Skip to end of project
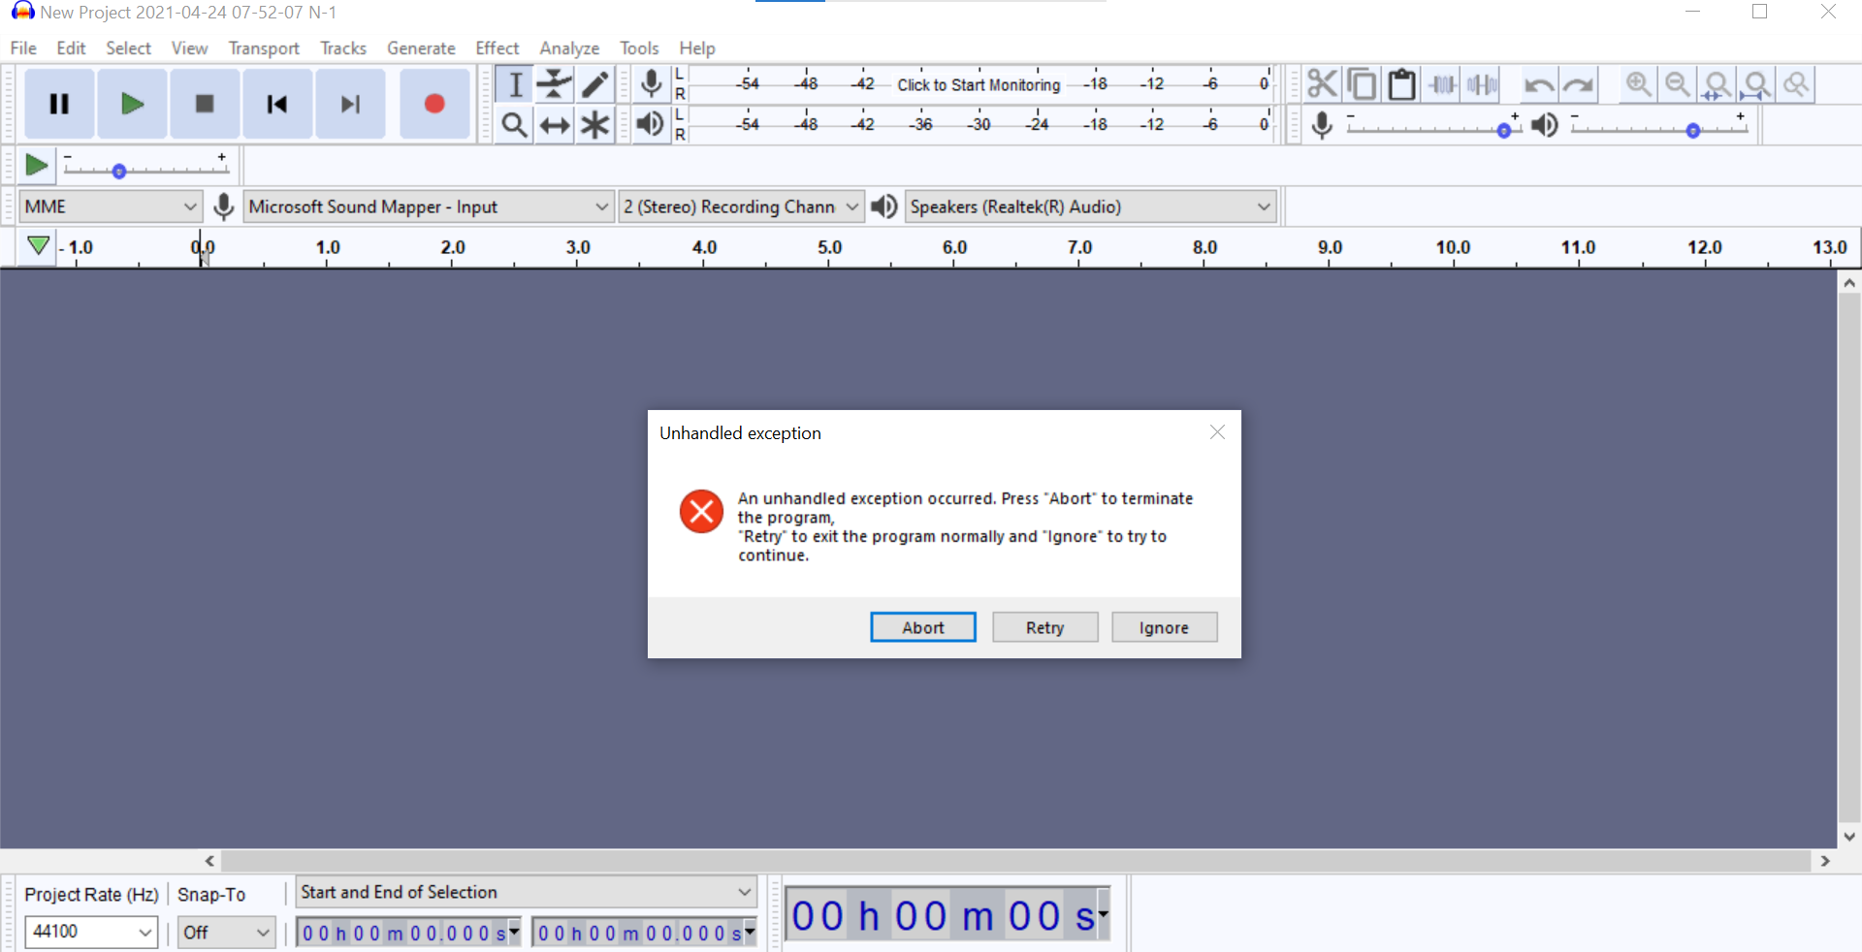 coord(350,104)
